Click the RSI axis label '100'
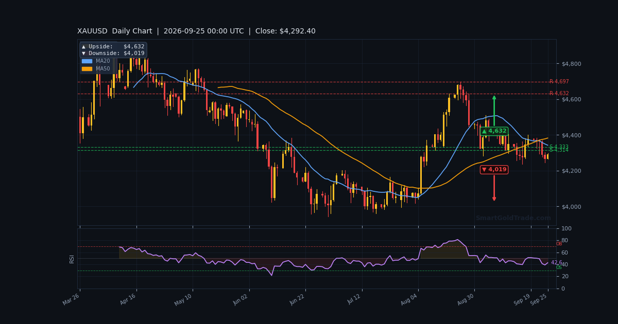This screenshot has height=324, width=618. point(566,228)
